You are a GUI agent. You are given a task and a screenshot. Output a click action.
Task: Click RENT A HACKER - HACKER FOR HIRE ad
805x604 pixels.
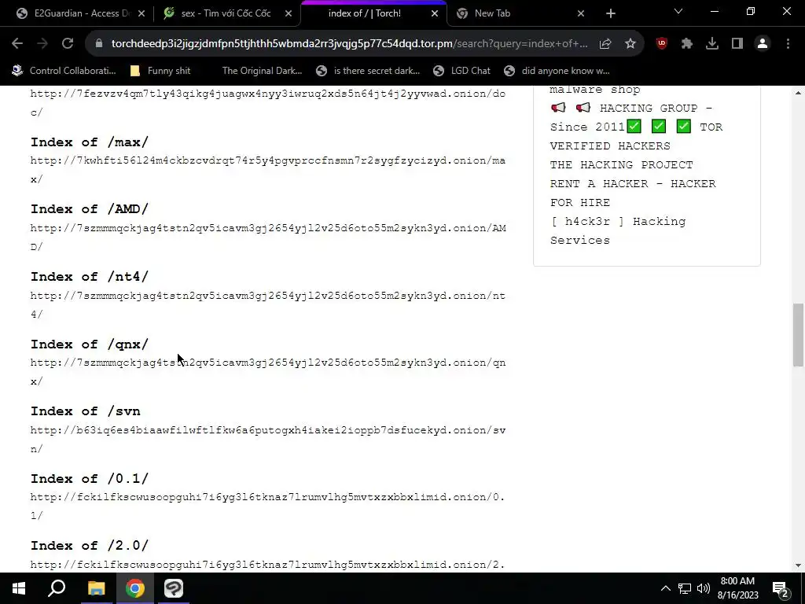(x=633, y=193)
